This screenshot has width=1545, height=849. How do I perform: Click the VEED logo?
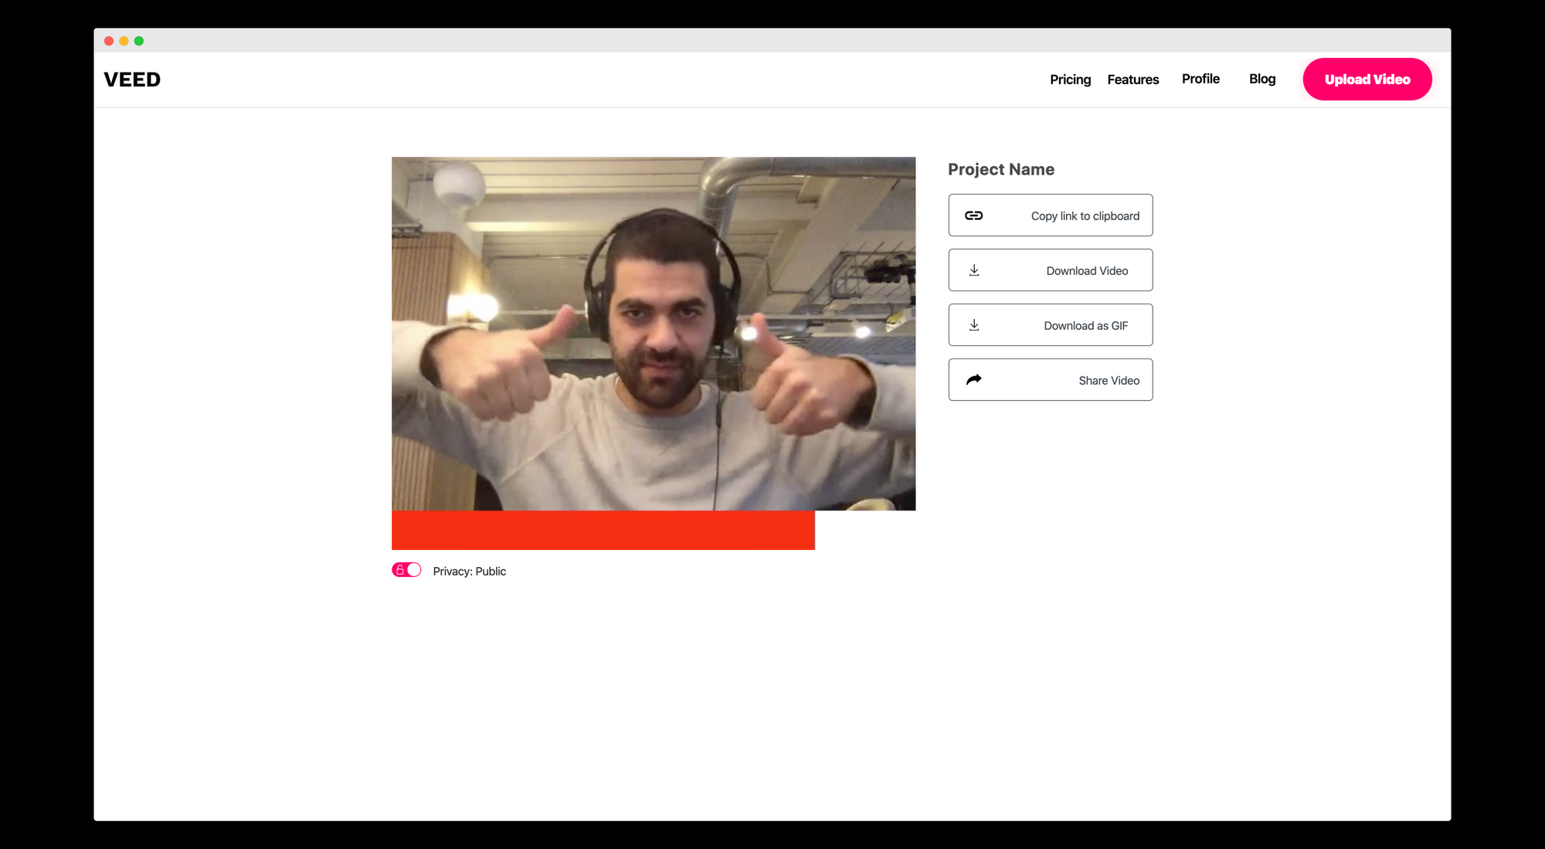point(132,80)
